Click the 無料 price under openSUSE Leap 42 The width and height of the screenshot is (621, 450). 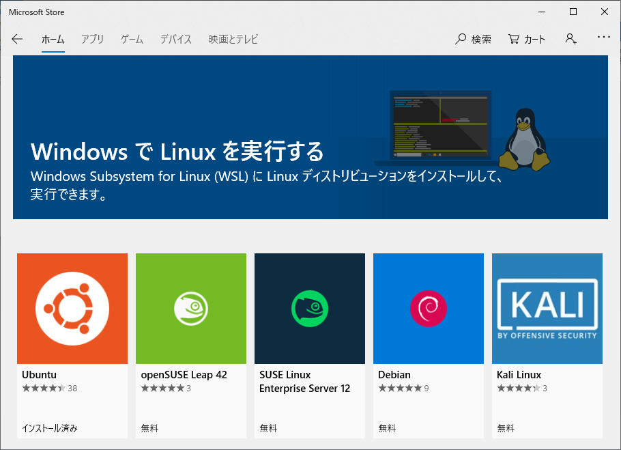149,428
